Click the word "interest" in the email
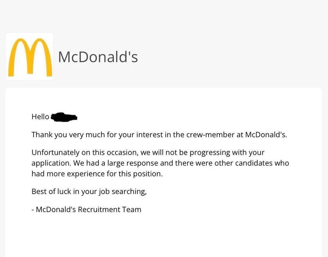Image resolution: width=328 pixels, height=257 pixels. pos(150,135)
